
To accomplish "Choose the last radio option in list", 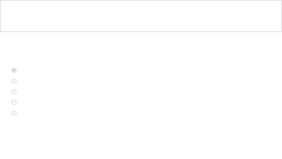I will pos(14,113).
